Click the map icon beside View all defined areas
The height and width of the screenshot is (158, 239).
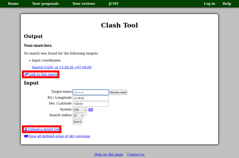click(26, 136)
